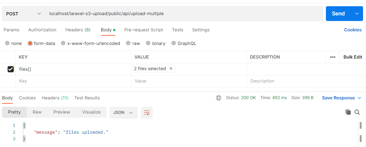This screenshot has height=147, width=366.
Task: Select the Pretty view tab
Action: point(14,112)
